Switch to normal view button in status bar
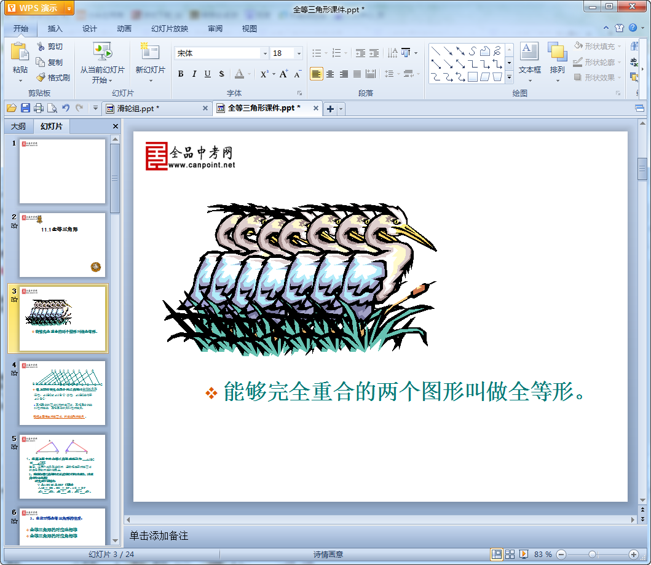Viewport: 651px width, 565px height. (x=496, y=554)
